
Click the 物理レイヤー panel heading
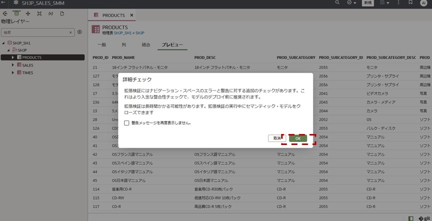tap(15, 21)
